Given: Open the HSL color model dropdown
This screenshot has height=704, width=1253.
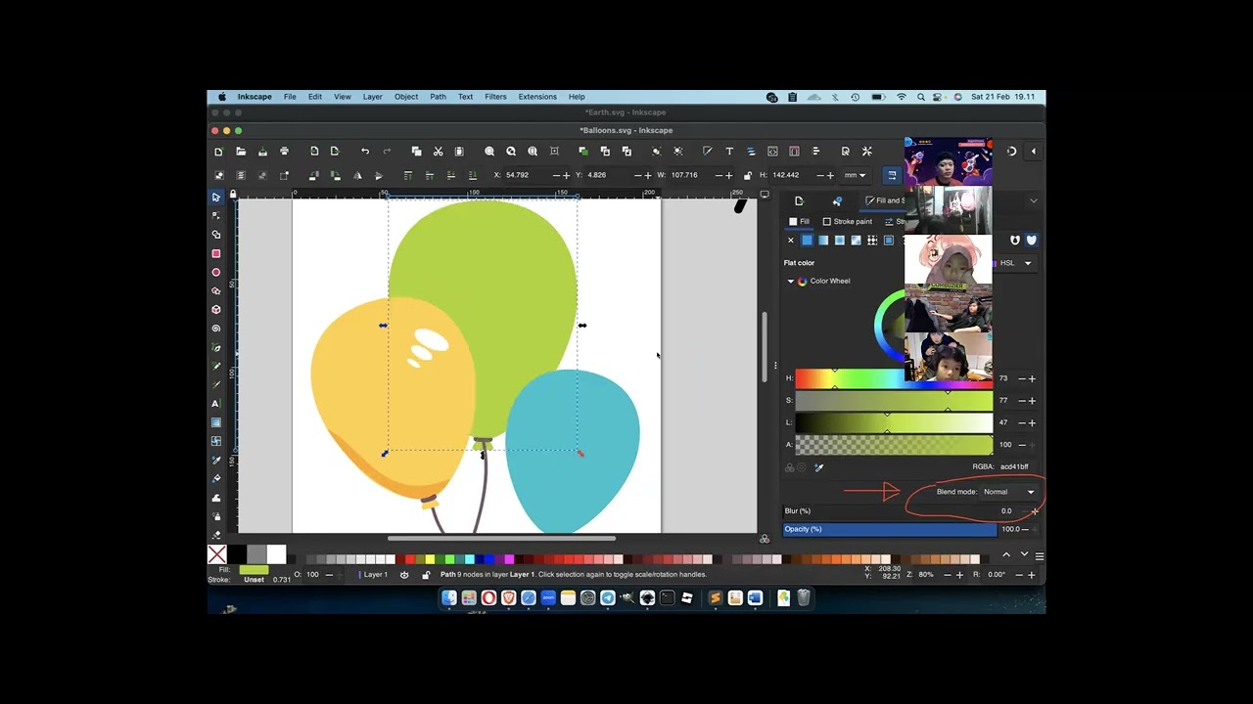Looking at the screenshot, I should pos(1015,263).
